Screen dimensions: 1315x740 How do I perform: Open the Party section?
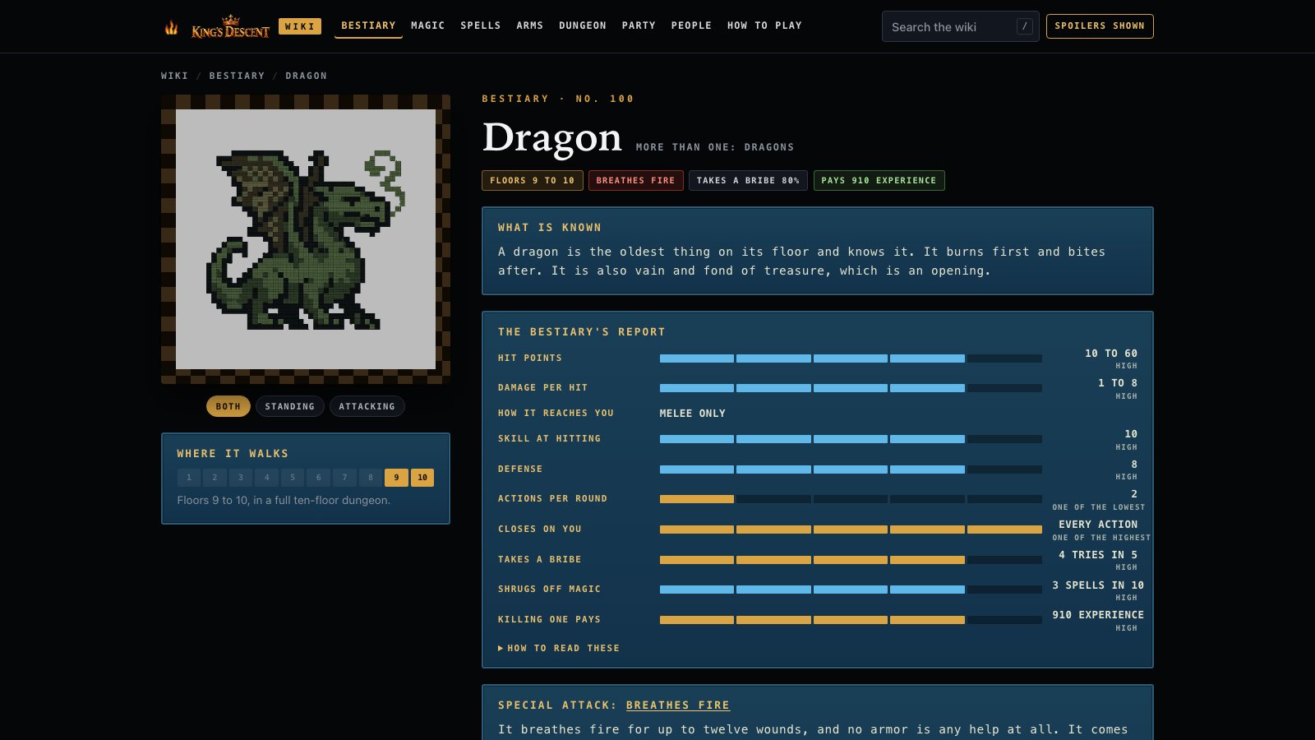tap(639, 25)
